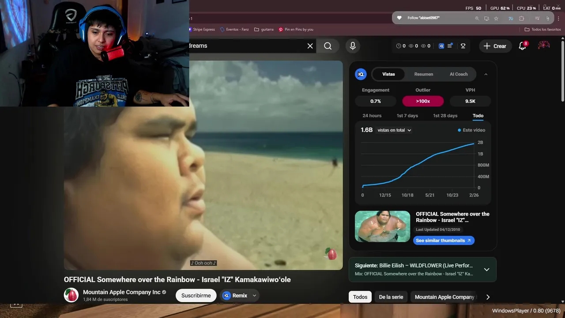Viewport: 565px width, 318px height.
Task: Start voice search with the microphone icon
Action: click(352, 46)
